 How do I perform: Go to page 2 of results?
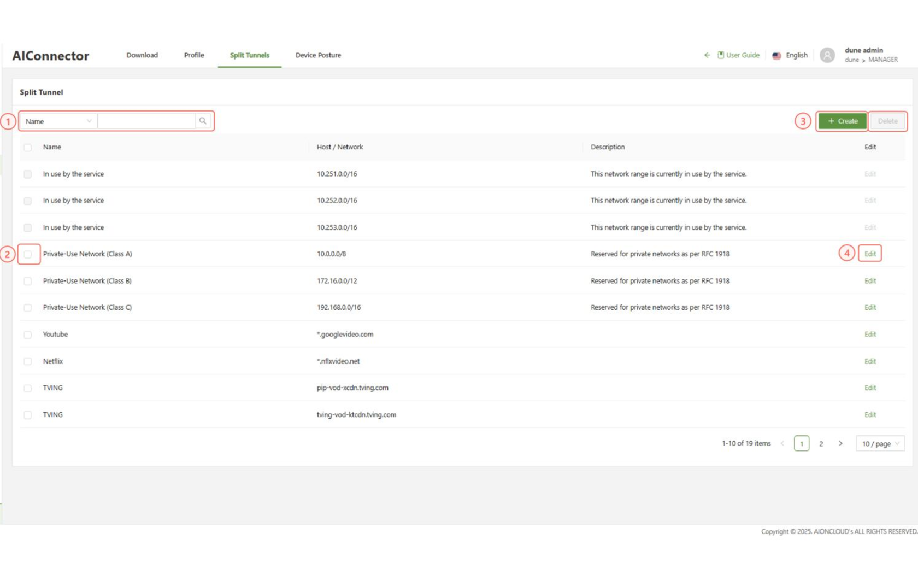pos(821,444)
